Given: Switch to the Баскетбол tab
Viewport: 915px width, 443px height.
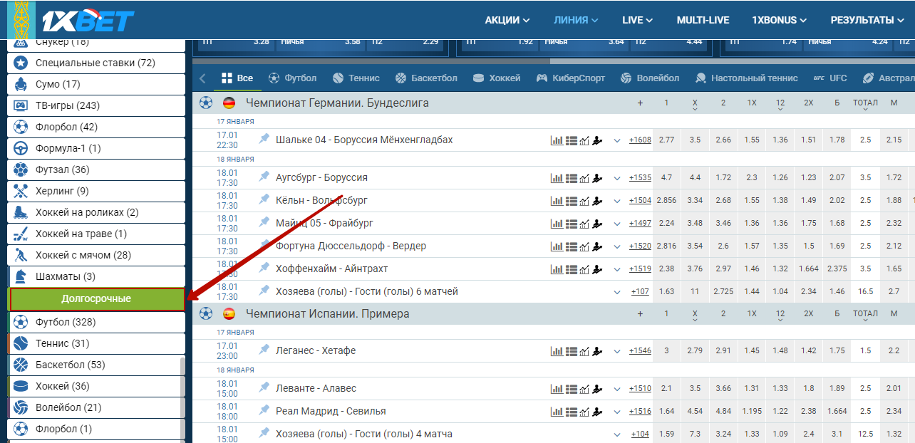Looking at the screenshot, I should (x=425, y=78).
